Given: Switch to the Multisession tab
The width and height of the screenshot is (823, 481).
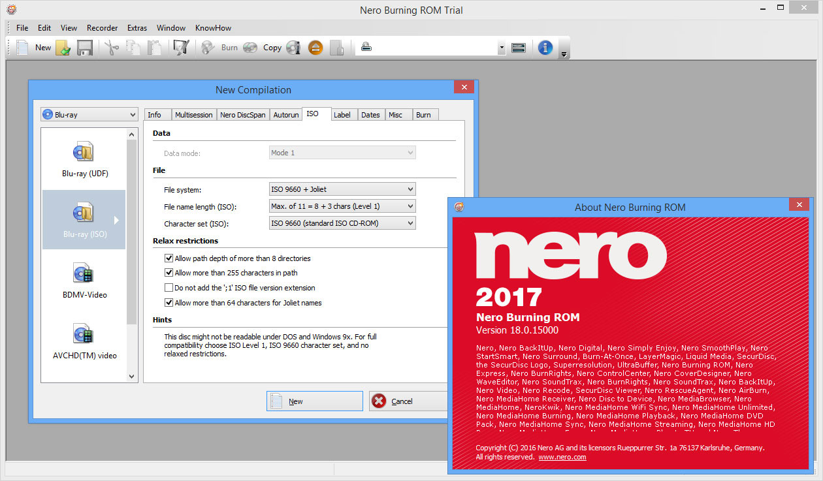Looking at the screenshot, I should (193, 115).
